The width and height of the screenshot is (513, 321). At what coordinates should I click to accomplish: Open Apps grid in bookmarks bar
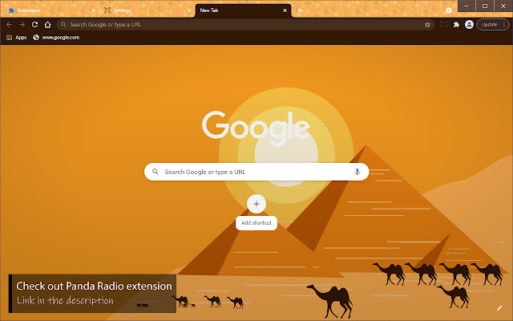click(16, 38)
